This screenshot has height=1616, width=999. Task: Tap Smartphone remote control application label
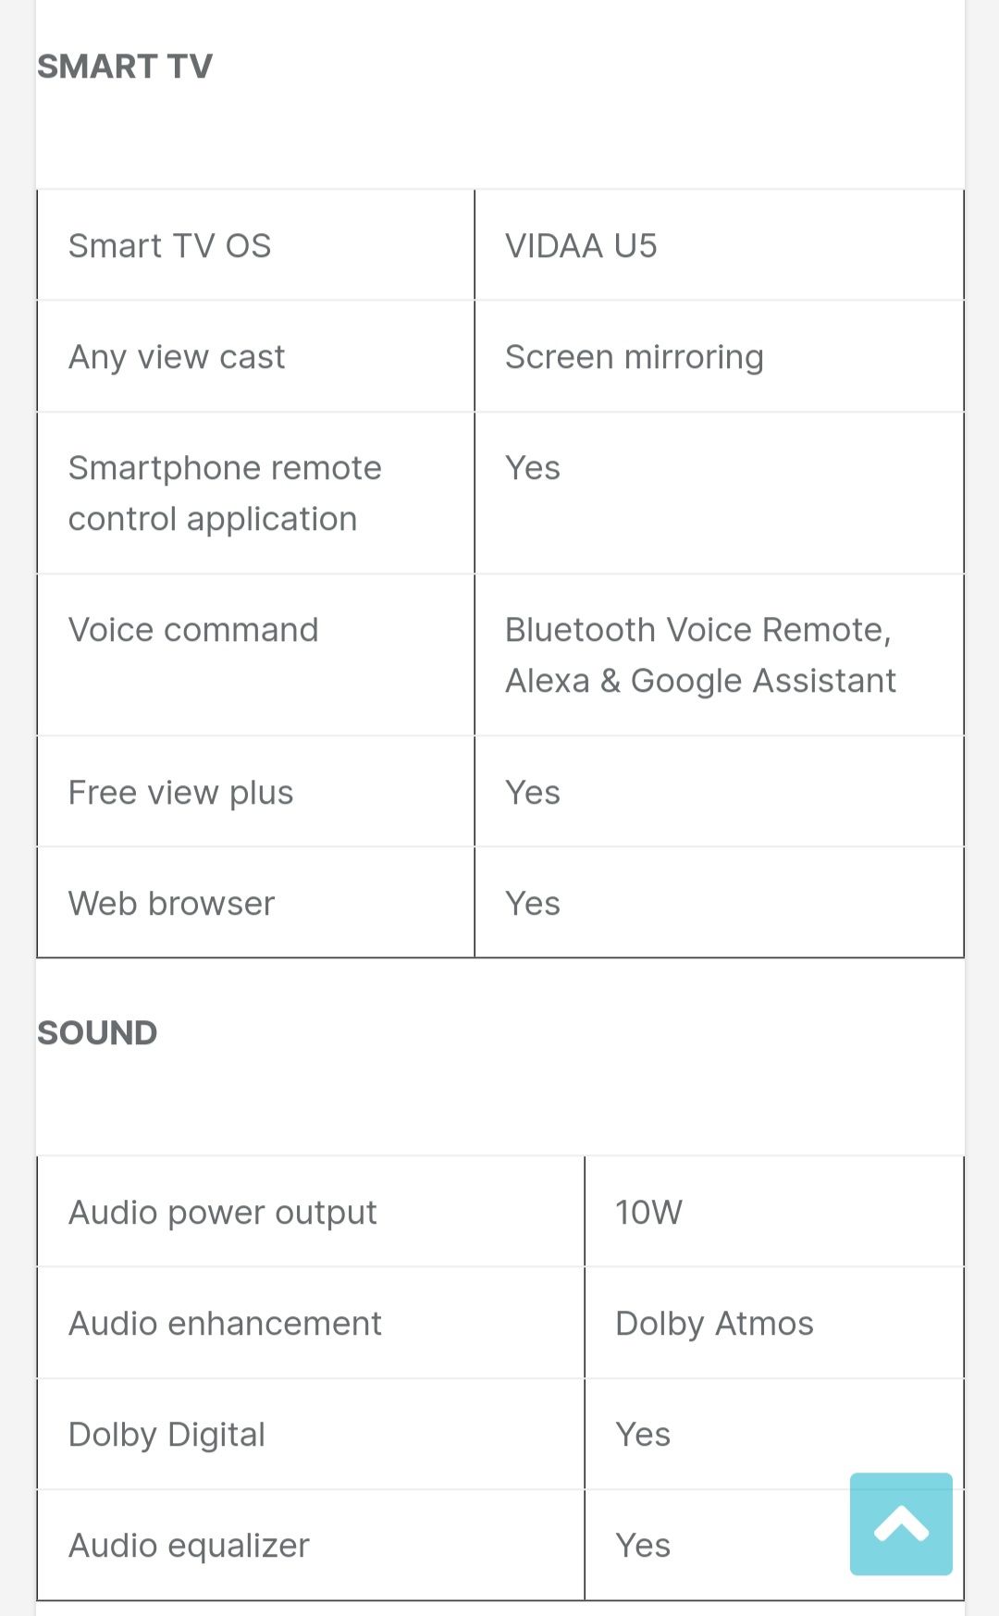(225, 493)
